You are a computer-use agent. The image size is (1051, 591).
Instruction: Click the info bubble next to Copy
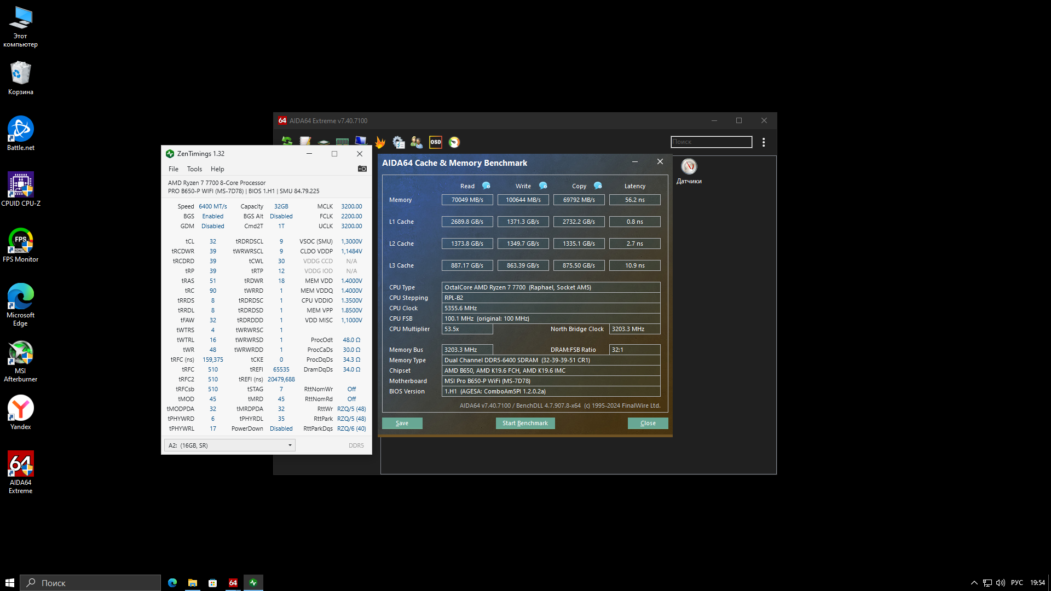(x=598, y=186)
